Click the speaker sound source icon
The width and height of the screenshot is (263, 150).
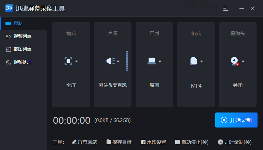[x=110, y=61]
